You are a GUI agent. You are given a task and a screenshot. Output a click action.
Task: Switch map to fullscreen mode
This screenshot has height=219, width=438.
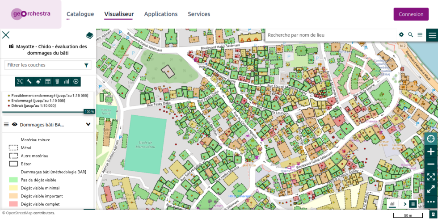[431, 177]
